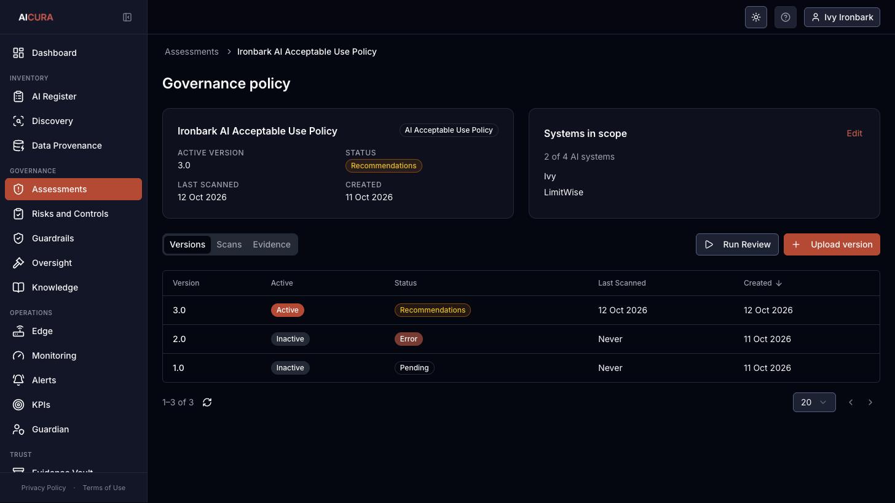This screenshot has height=503, width=895.
Task: Click the Discovery scan icon
Action: point(18,121)
